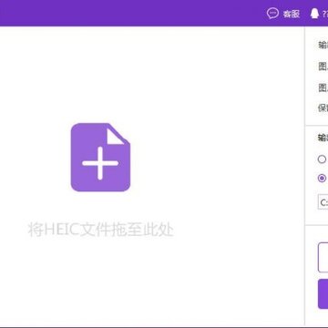The height and width of the screenshot is (328, 328).
Task: Click the white plus sign on file icon
Action: (x=100, y=163)
